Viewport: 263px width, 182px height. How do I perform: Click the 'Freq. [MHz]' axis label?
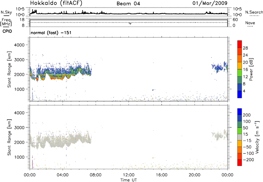[6, 22]
